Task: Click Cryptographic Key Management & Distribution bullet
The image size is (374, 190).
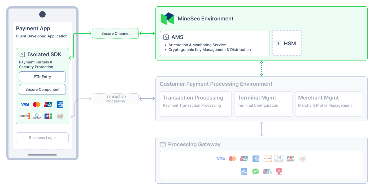Action: click(210, 50)
